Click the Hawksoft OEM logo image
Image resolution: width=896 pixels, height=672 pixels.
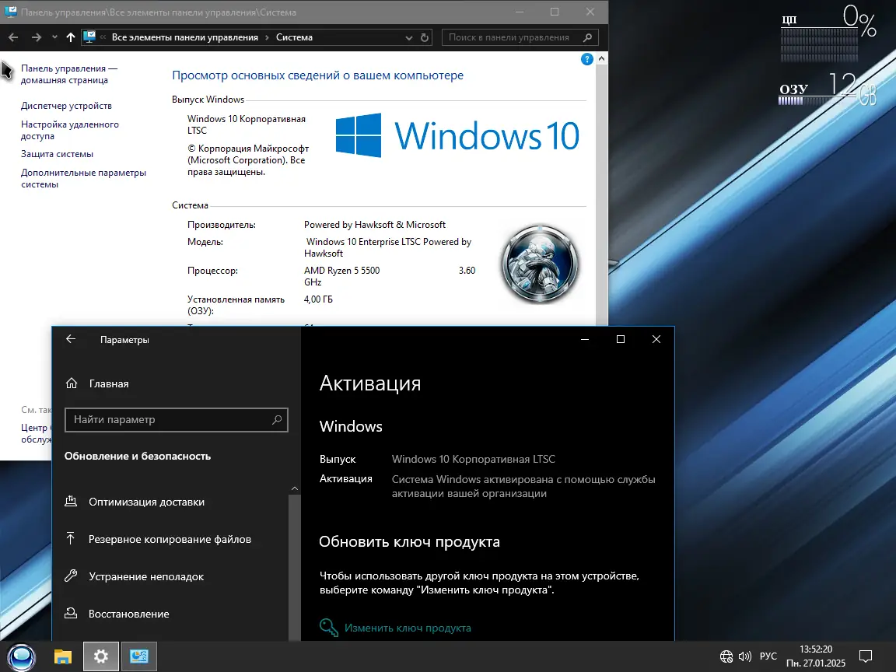[x=540, y=264]
